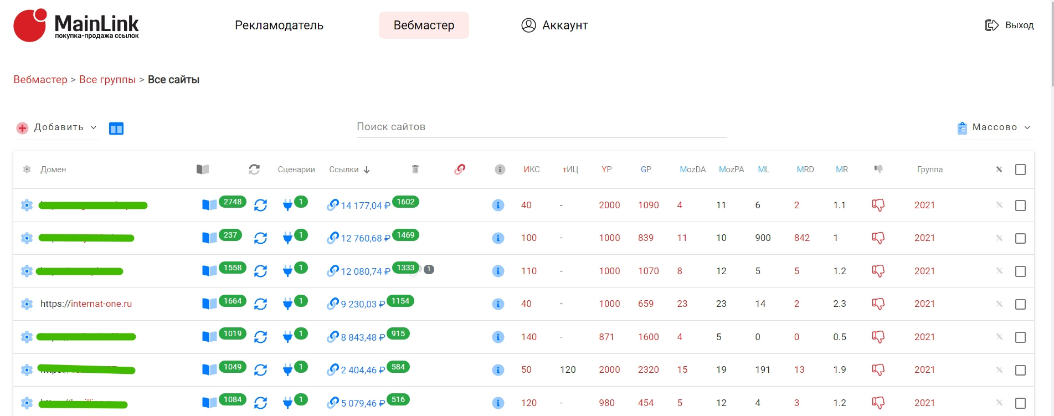Viewport: 1054px width, 416px height.
Task: Switch to the Рекламодатель tab
Action: (279, 25)
